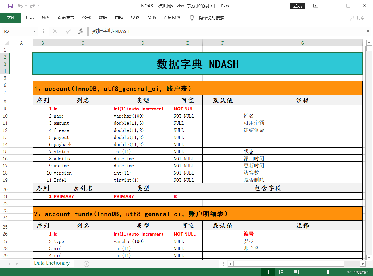This screenshot has height=276, width=373.
Task: Click the 登录 sign-in button
Action: click(297, 6)
